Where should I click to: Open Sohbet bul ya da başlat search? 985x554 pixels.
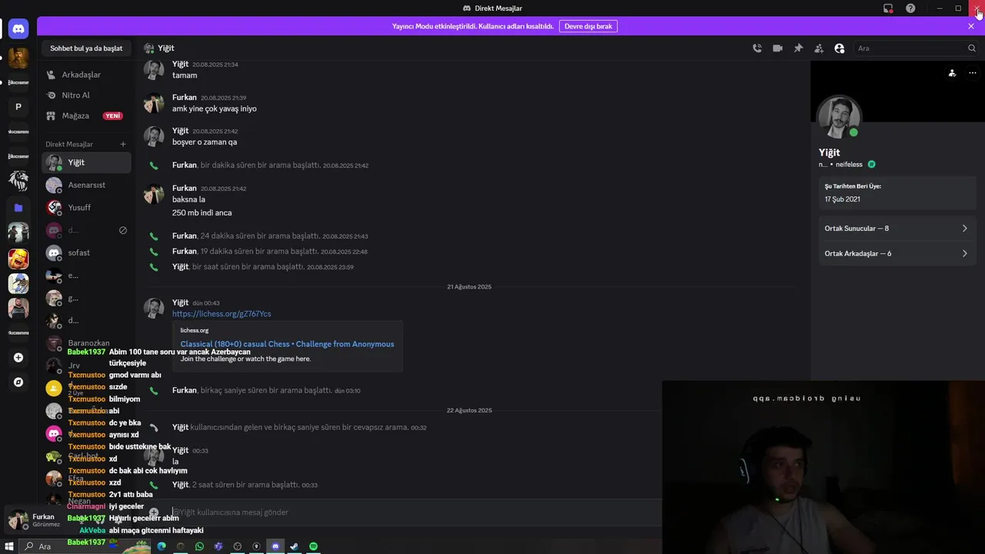pyautogui.click(x=86, y=48)
